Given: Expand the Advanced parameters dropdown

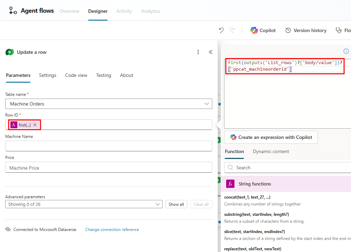Looking at the screenshot, I should click(x=84, y=204).
